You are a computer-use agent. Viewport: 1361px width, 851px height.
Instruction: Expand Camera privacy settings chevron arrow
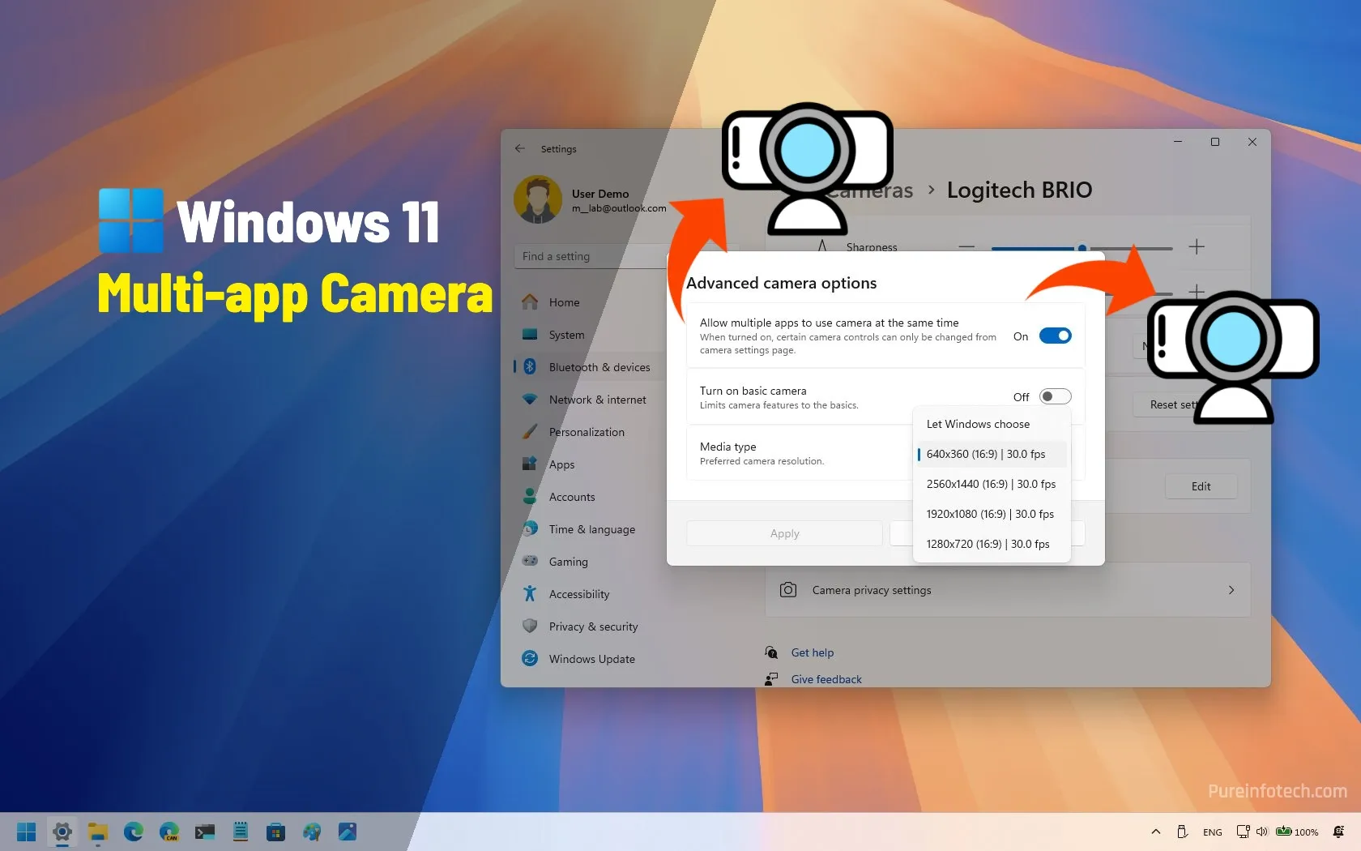pyautogui.click(x=1231, y=590)
